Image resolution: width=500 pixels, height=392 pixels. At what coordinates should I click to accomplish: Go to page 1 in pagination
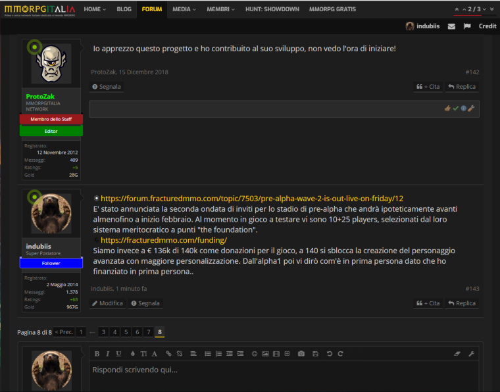81,332
